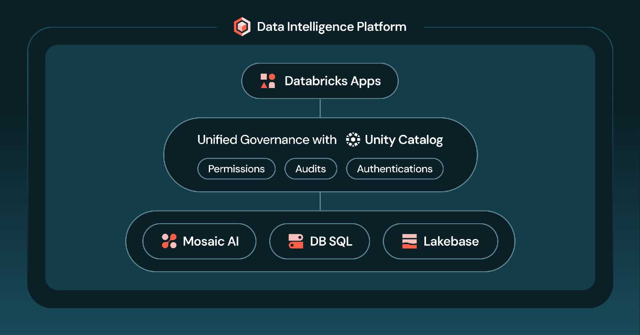Click the 'Data Intelligence Platform' title
Screen dimensions: 640x335
point(332,27)
